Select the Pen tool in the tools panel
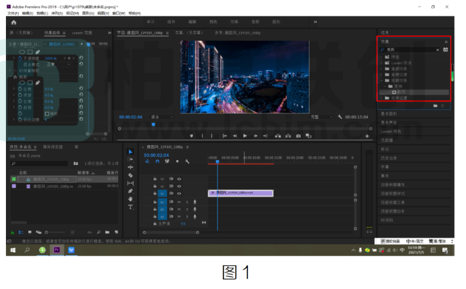Viewport: 466px width, 289px height. 130,191
